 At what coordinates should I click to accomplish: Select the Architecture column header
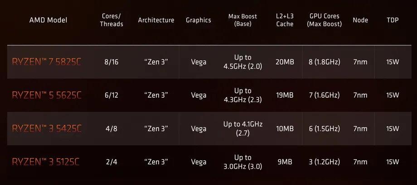coord(156,20)
